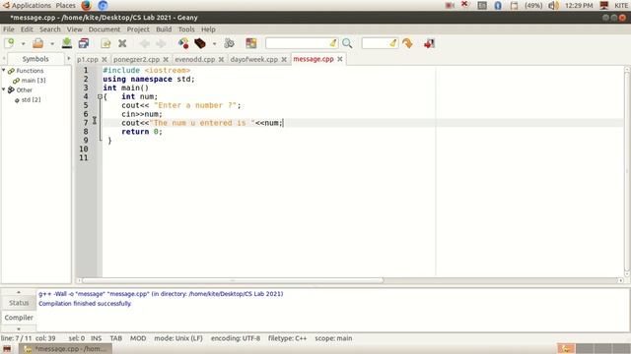Image resolution: width=631 pixels, height=354 pixels.
Task: Quit Geany using the exit icon
Action: (429, 43)
